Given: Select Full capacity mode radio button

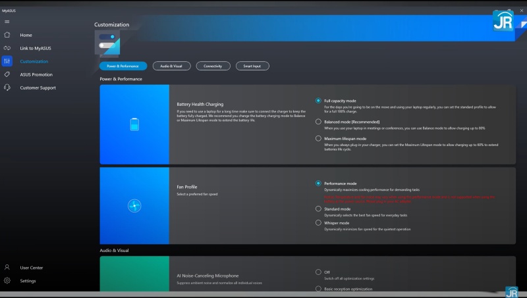Looking at the screenshot, I should (x=319, y=101).
